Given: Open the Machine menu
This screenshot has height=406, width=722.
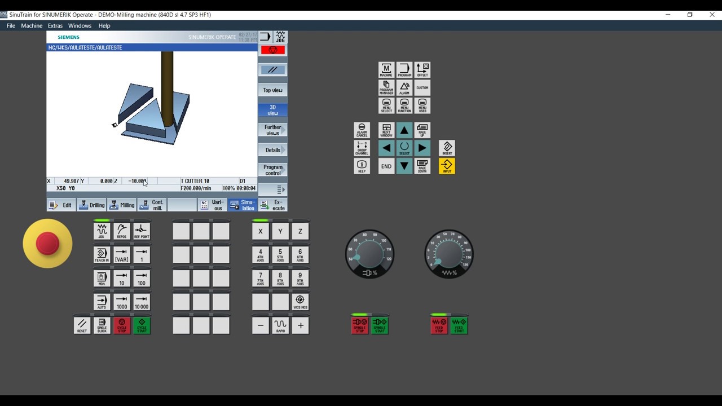Looking at the screenshot, I should 32,25.
